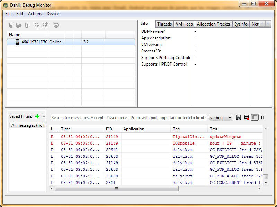Switch to the VM Heap tab

[x=184, y=24]
